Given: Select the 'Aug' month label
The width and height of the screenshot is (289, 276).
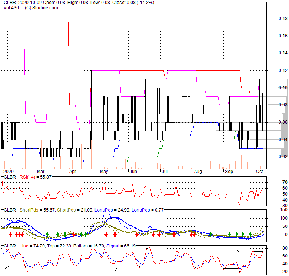Looking at the screenshot, I should point(198,172).
